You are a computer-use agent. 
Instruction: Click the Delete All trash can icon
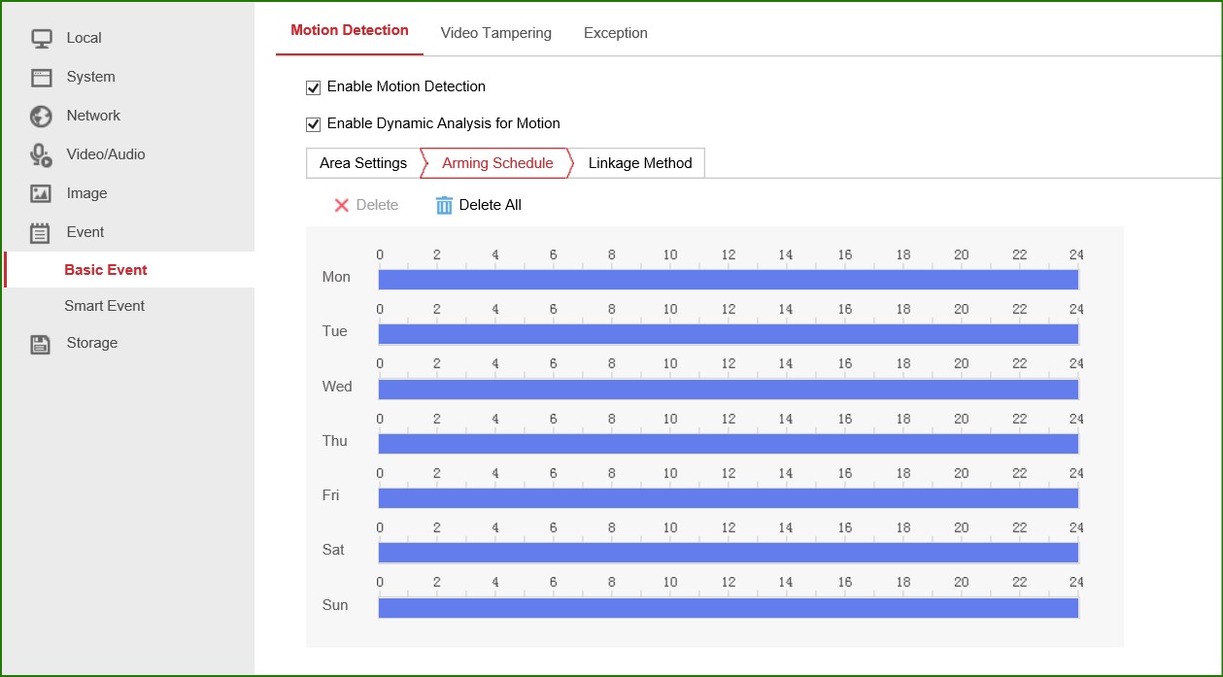coord(444,205)
